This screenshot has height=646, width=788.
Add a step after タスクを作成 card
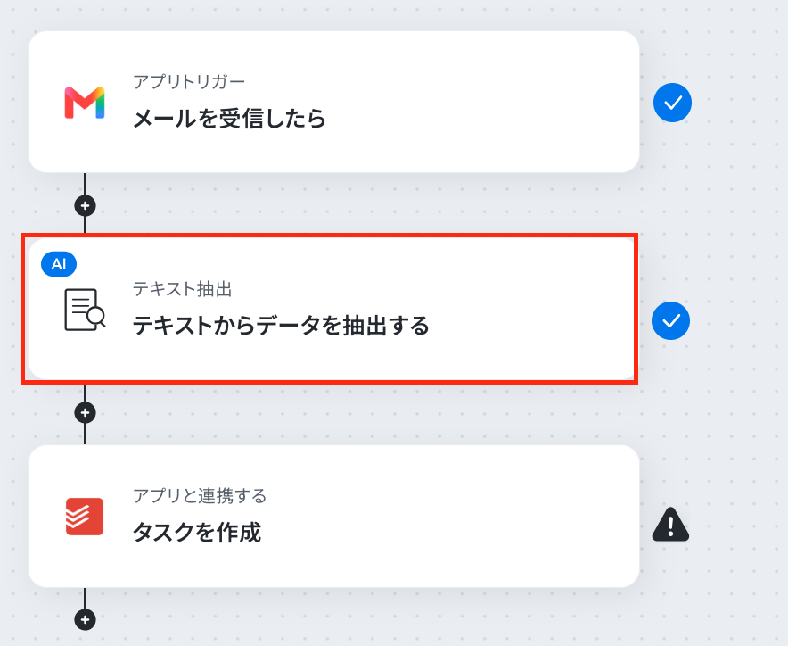(x=85, y=619)
